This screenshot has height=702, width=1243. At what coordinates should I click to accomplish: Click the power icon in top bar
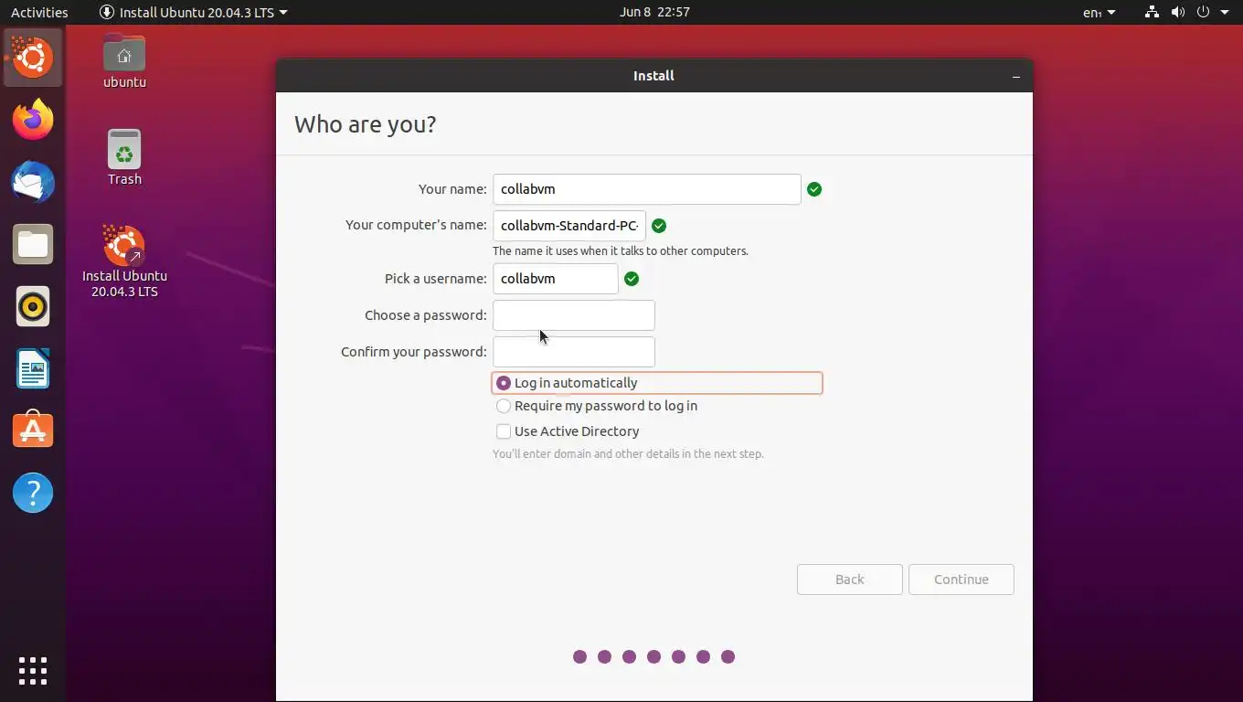1203,12
